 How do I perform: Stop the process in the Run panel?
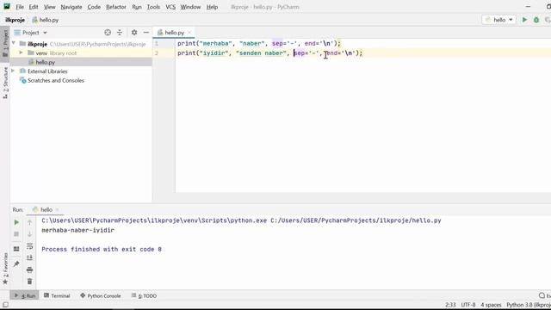[x=16, y=234]
